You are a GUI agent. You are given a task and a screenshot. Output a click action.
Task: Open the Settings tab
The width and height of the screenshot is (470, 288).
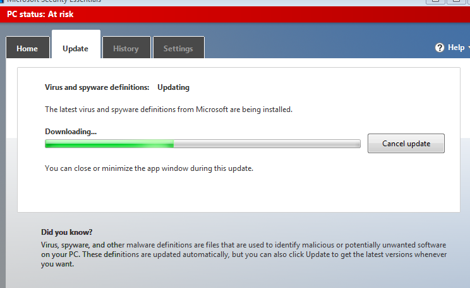(x=179, y=47)
